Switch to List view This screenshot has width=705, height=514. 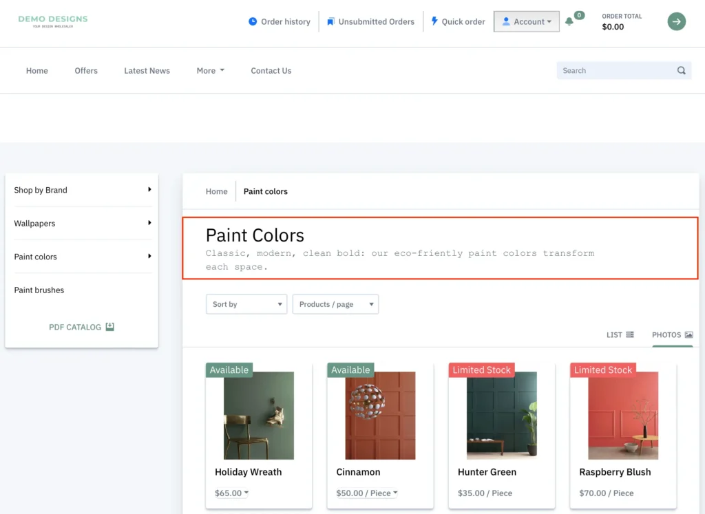point(620,335)
